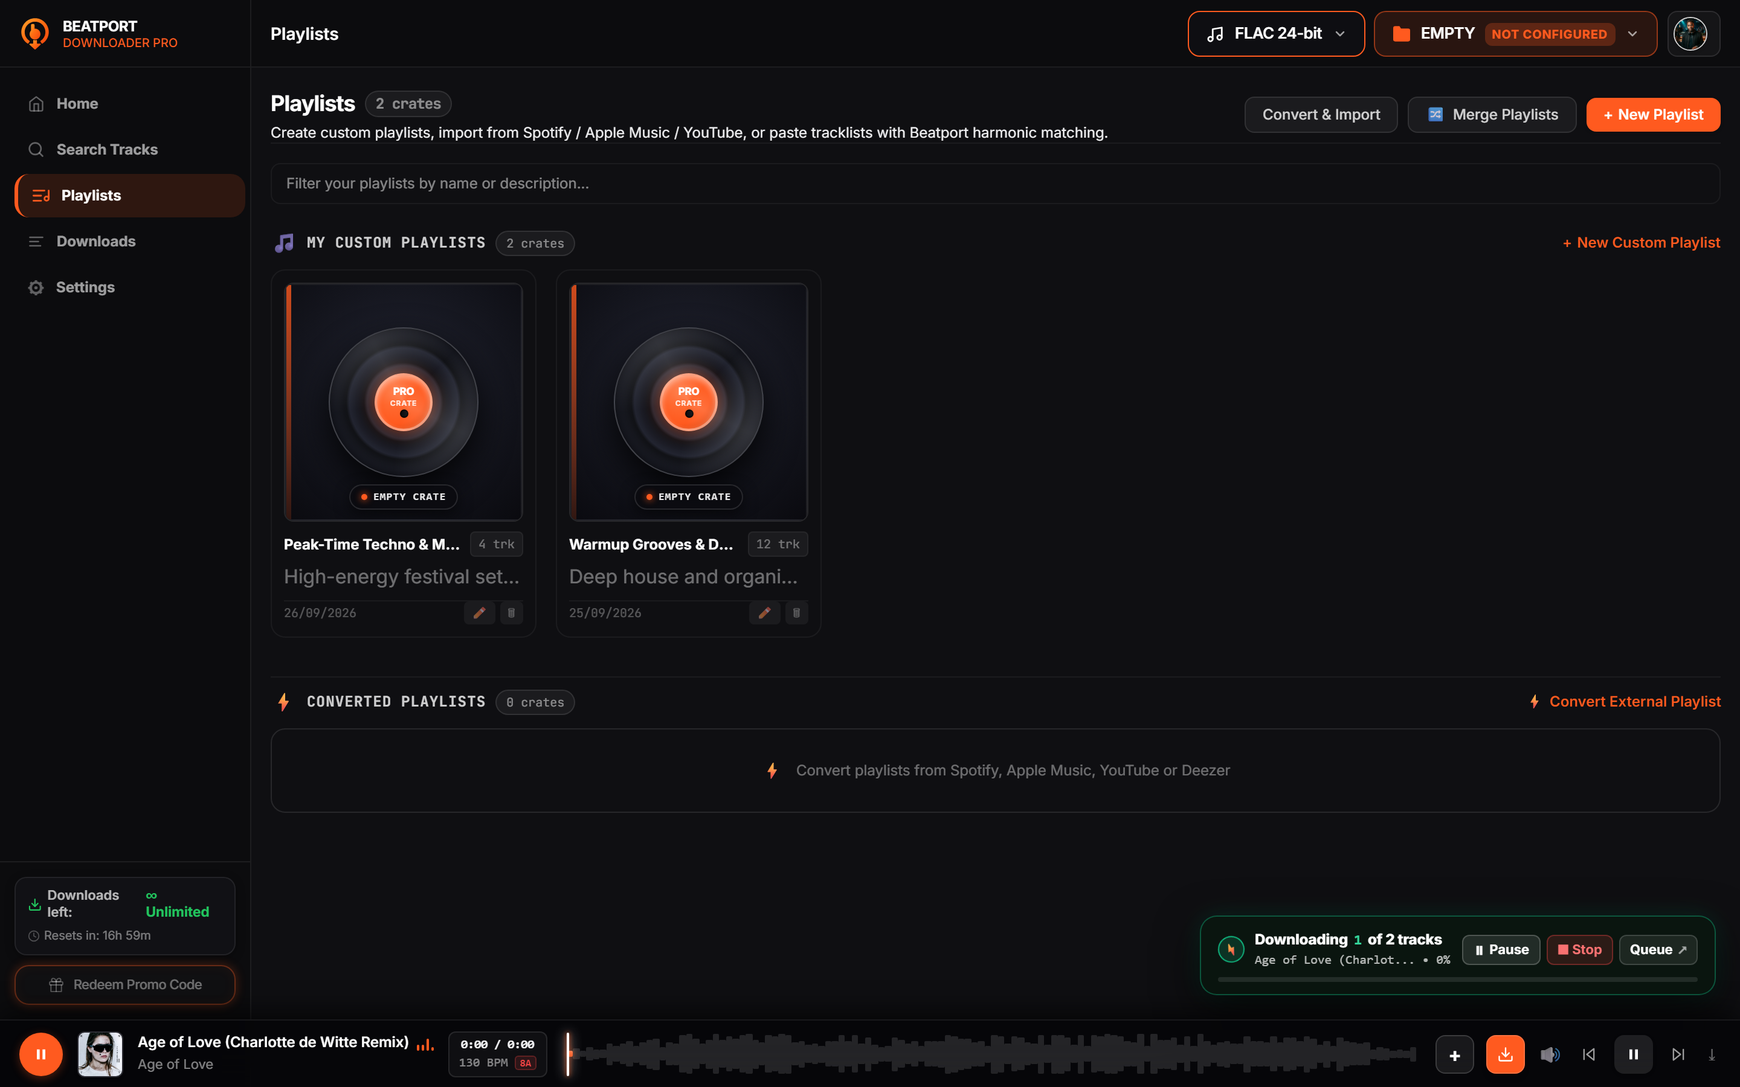The image size is (1740, 1087).
Task: Delete the Peak-Time Techno playlist trash icon
Action: [x=511, y=613]
